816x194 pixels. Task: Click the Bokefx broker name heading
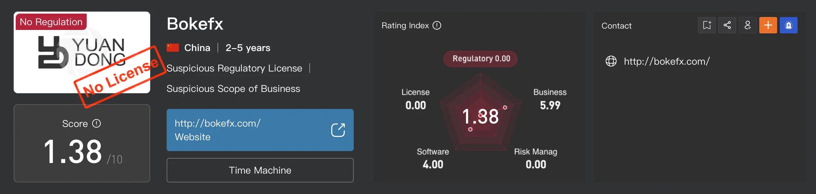[195, 24]
